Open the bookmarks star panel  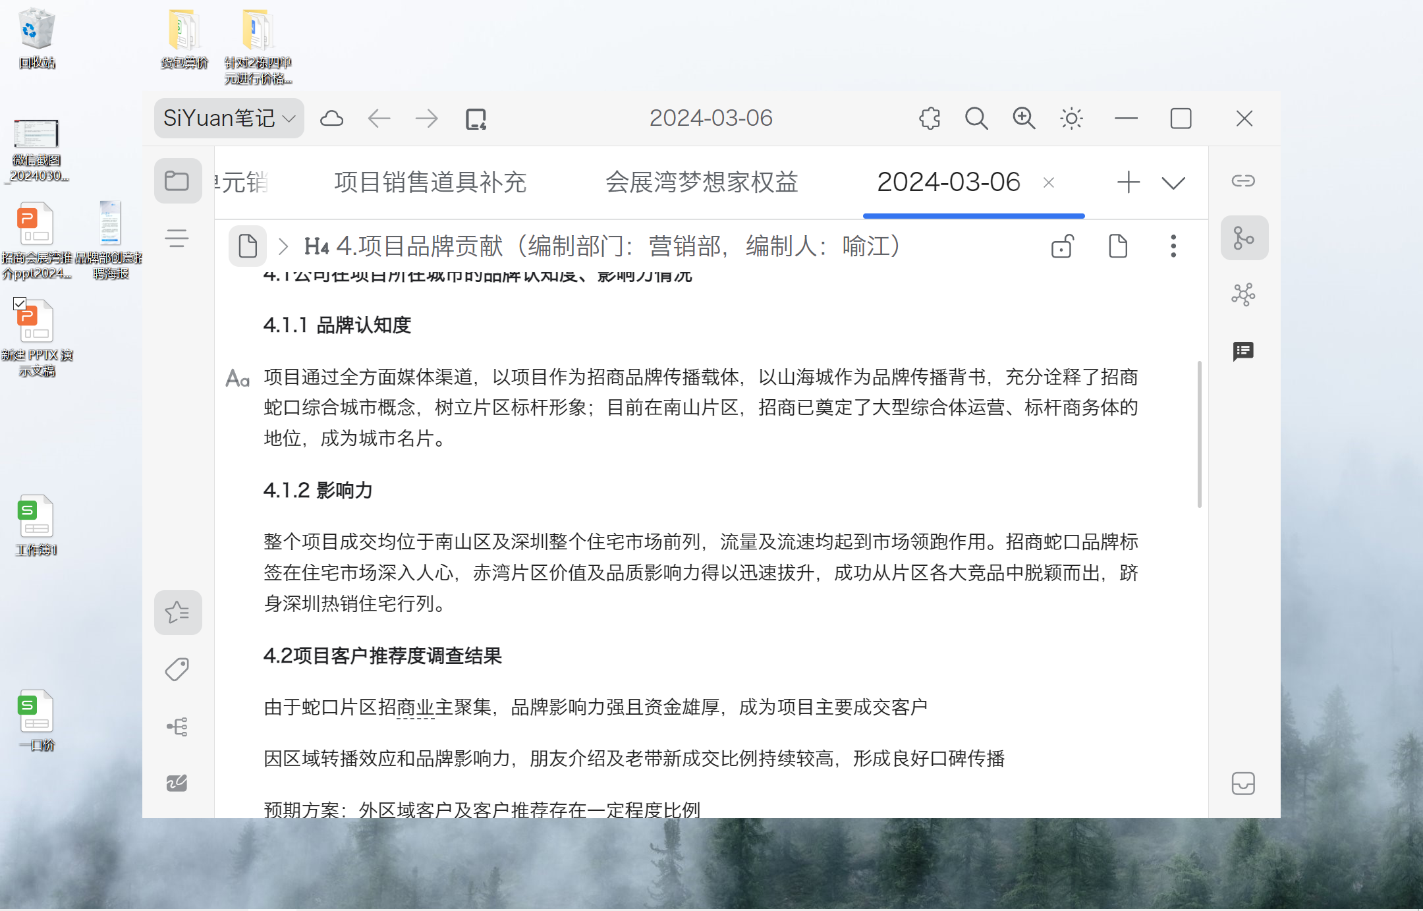click(177, 613)
